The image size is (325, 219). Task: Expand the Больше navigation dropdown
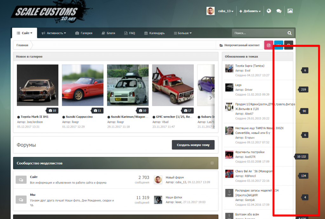182,33
